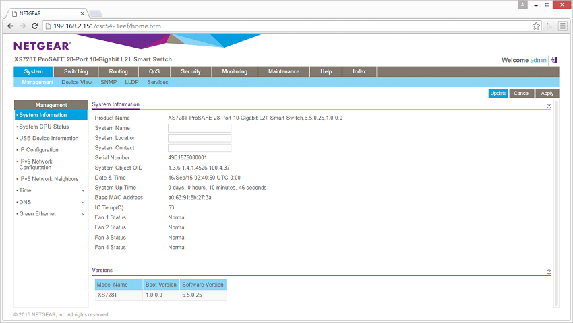The width and height of the screenshot is (573, 323).
Task: Click the MAC address a0:63:91:8b:27:3a
Action: pos(189,197)
